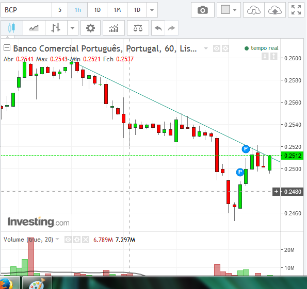Open the symbol legend dropdown arrow
The image size is (307, 289).
(x=206, y=48)
